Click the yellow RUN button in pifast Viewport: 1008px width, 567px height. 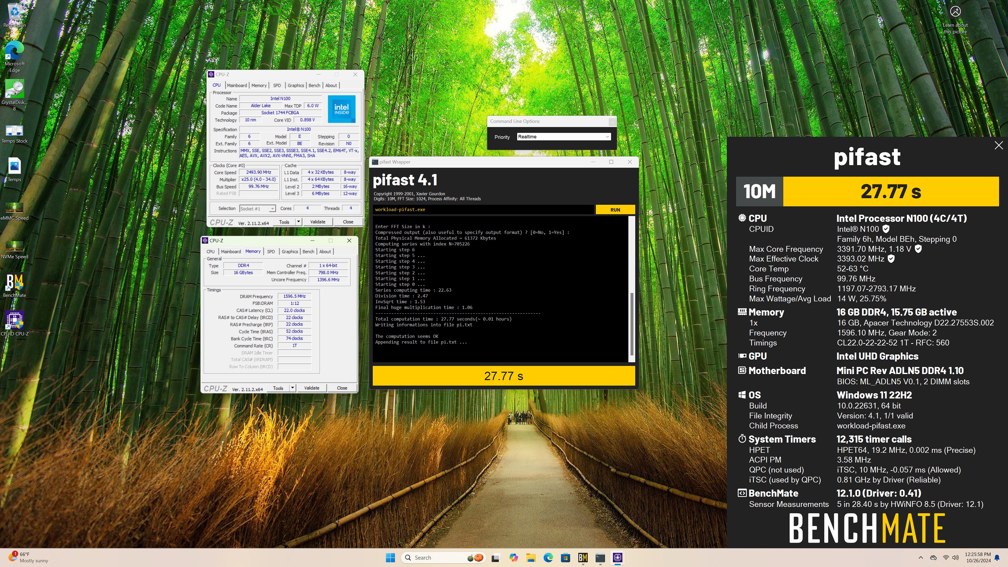(615, 210)
